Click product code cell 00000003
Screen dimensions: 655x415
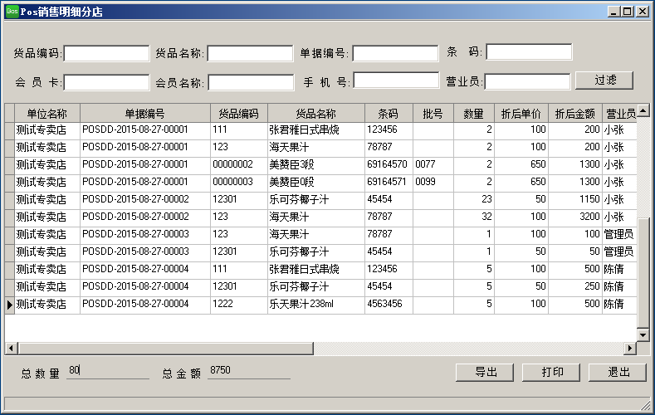click(x=239, y=182)
